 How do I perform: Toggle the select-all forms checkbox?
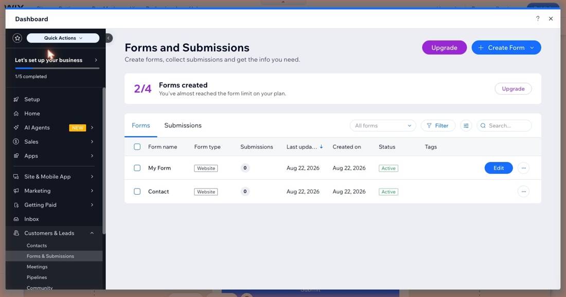(x=137, y=146)
